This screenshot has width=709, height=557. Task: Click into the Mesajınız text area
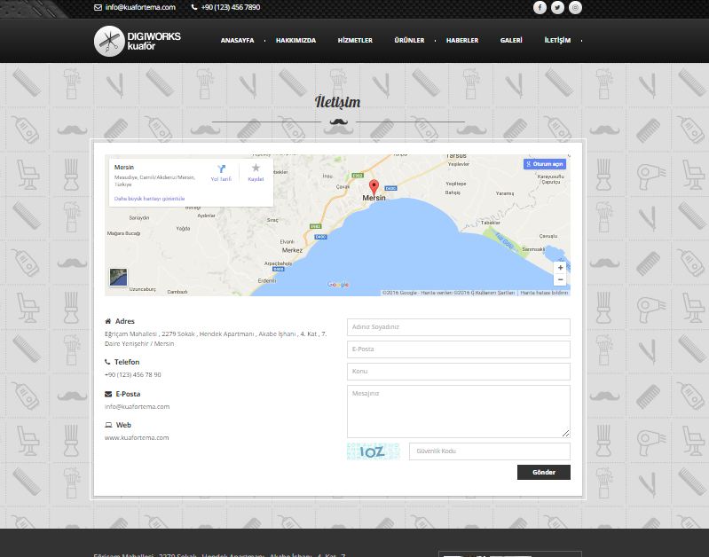[x=459, y=412]
